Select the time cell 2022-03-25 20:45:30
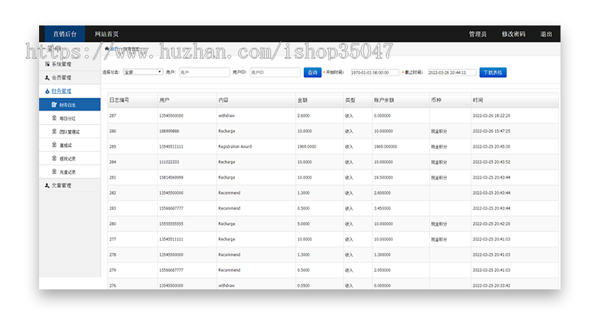 [x=492, y=146]
